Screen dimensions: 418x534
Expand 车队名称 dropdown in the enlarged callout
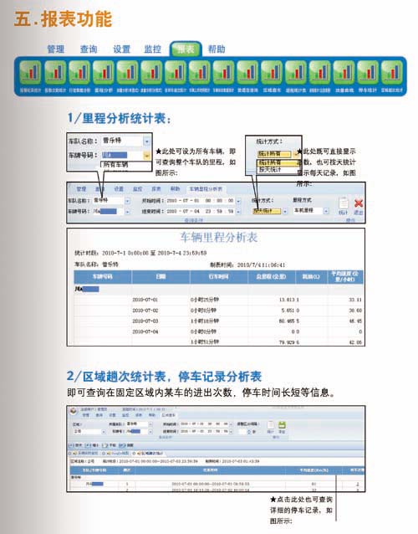pos(146,141)
